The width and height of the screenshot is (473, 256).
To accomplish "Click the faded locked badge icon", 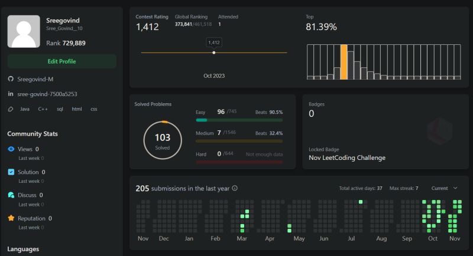I will pos(440,130).
